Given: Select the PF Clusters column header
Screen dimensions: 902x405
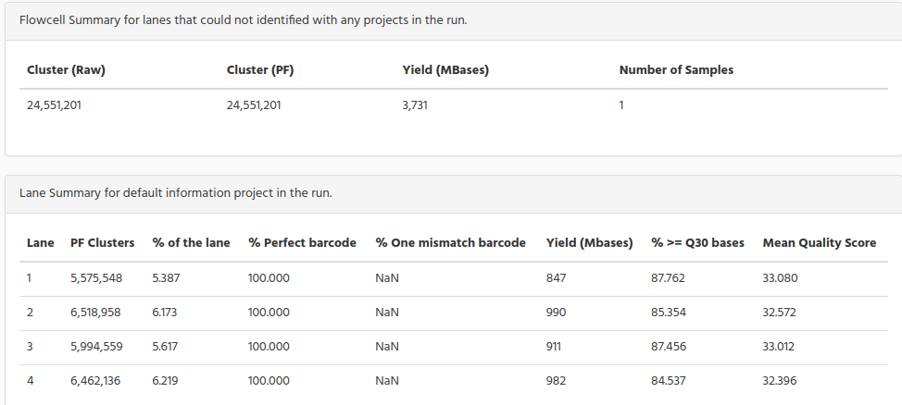Looking at the screenshot, I should (103, 243).
